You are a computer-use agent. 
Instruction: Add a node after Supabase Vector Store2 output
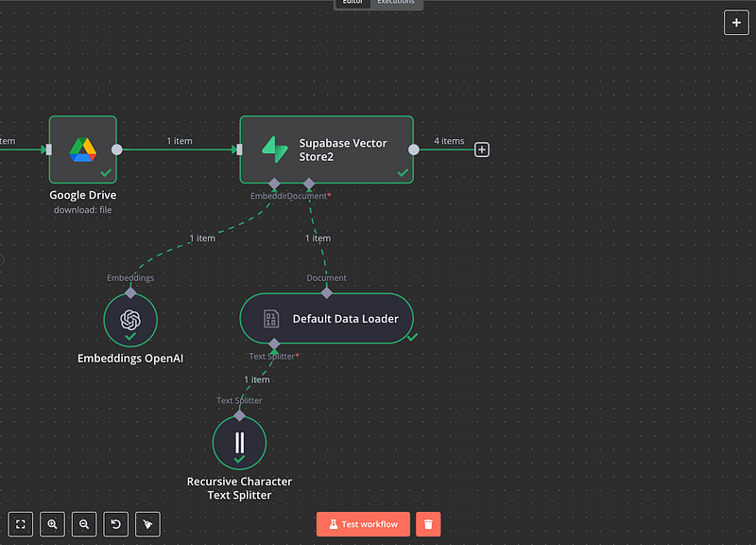(x=482, y=149)
